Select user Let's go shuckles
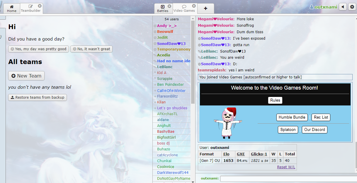This screenshot has width=357, height=183. tap(172, 108)
